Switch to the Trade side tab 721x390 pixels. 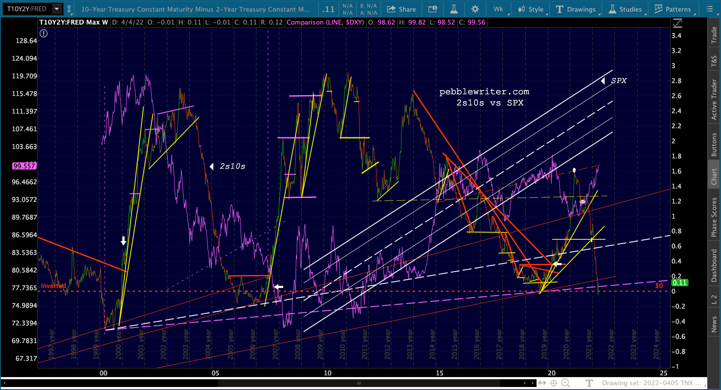pos(714,35)
